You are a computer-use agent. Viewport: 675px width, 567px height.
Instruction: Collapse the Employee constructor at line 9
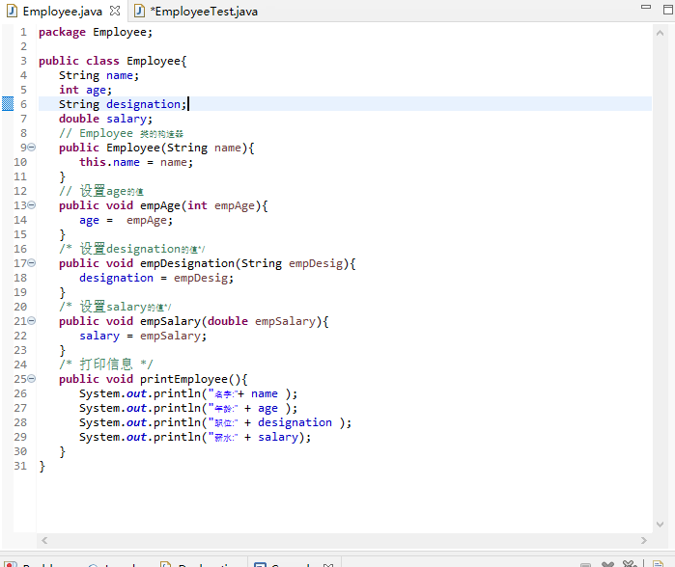click(32, 148)
